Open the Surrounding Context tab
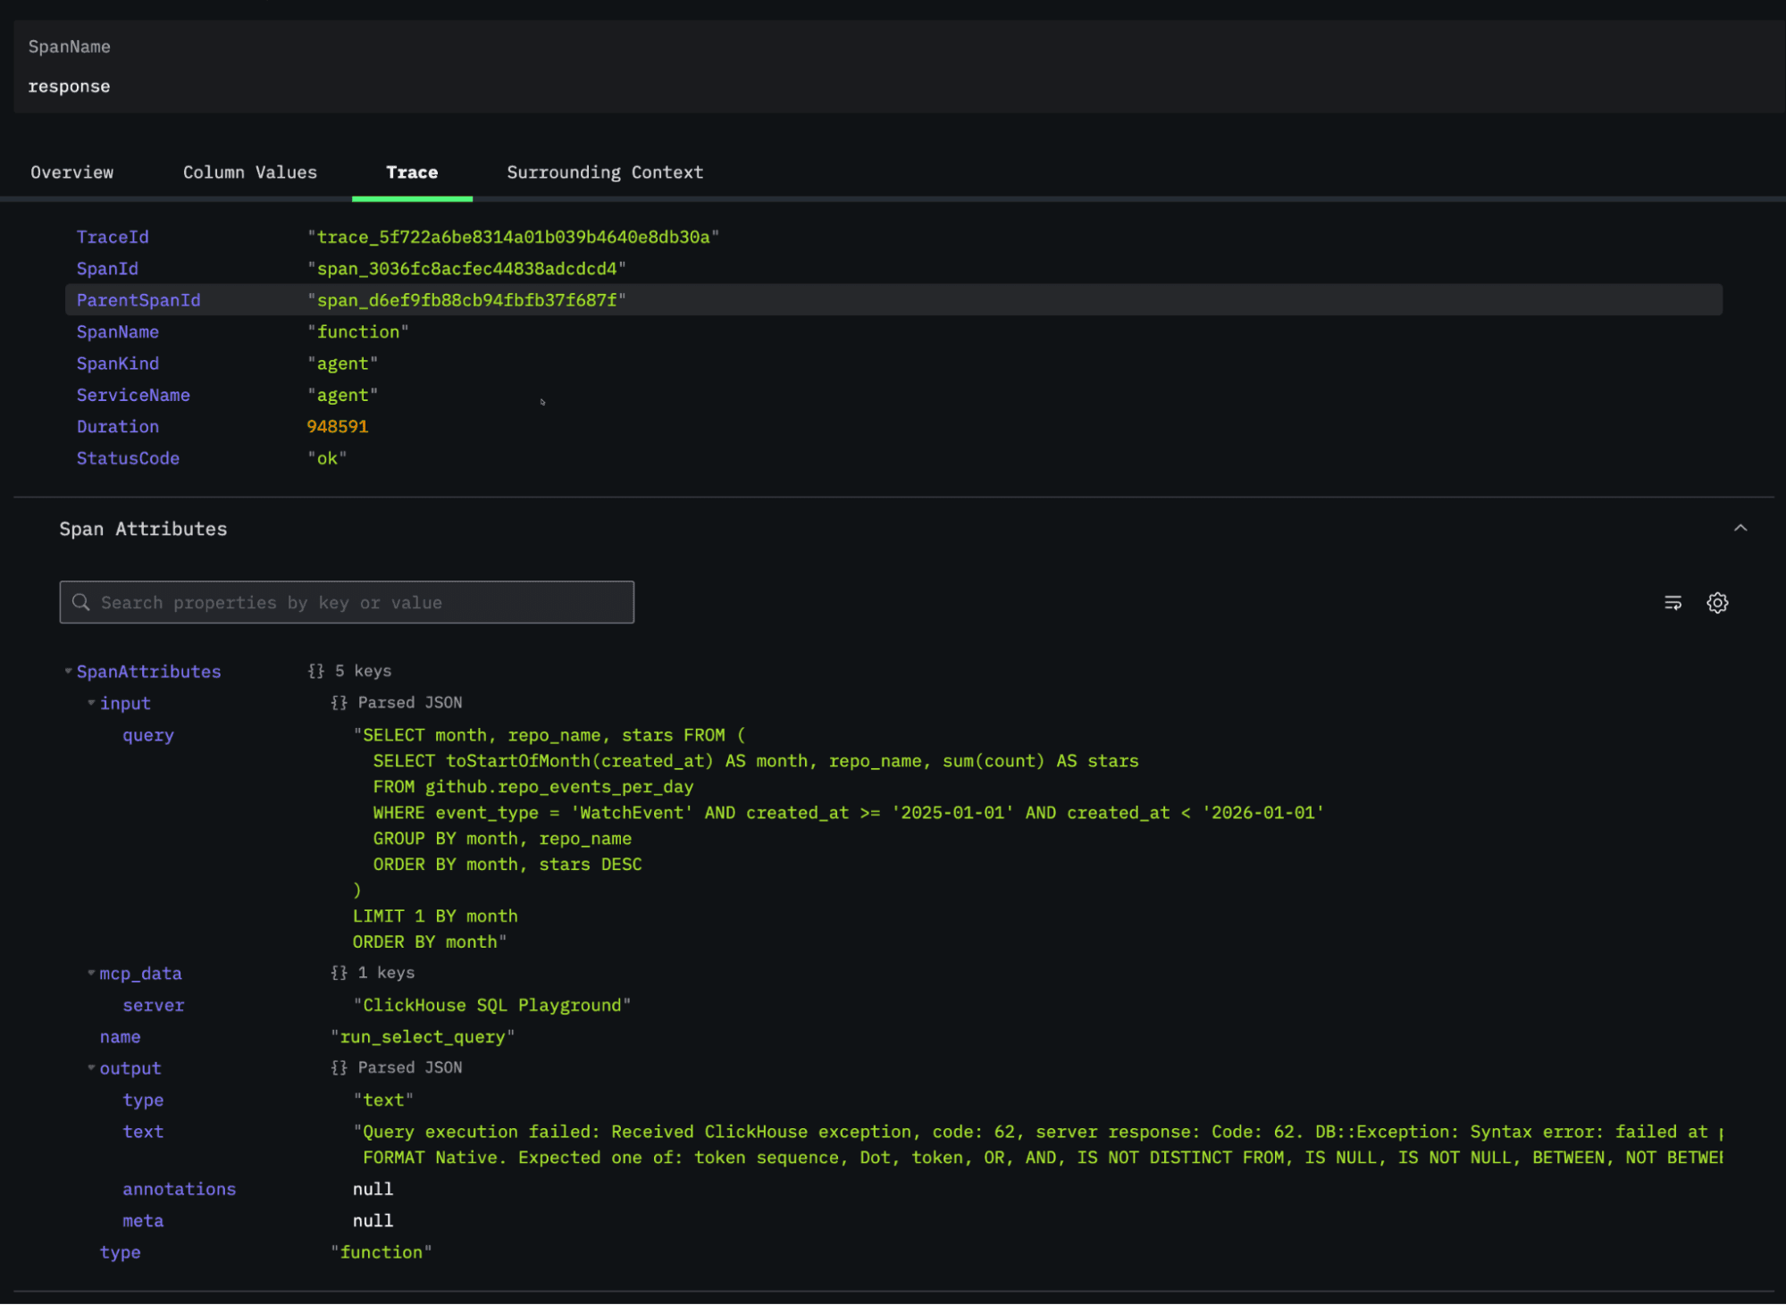 [x=604, y=172]
